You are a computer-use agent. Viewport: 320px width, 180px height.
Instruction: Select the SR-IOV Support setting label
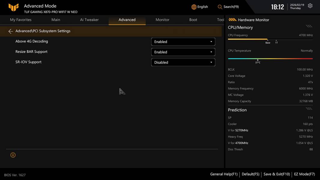point(29,62)
